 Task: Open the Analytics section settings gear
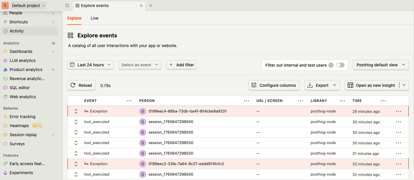pos(54,43)
